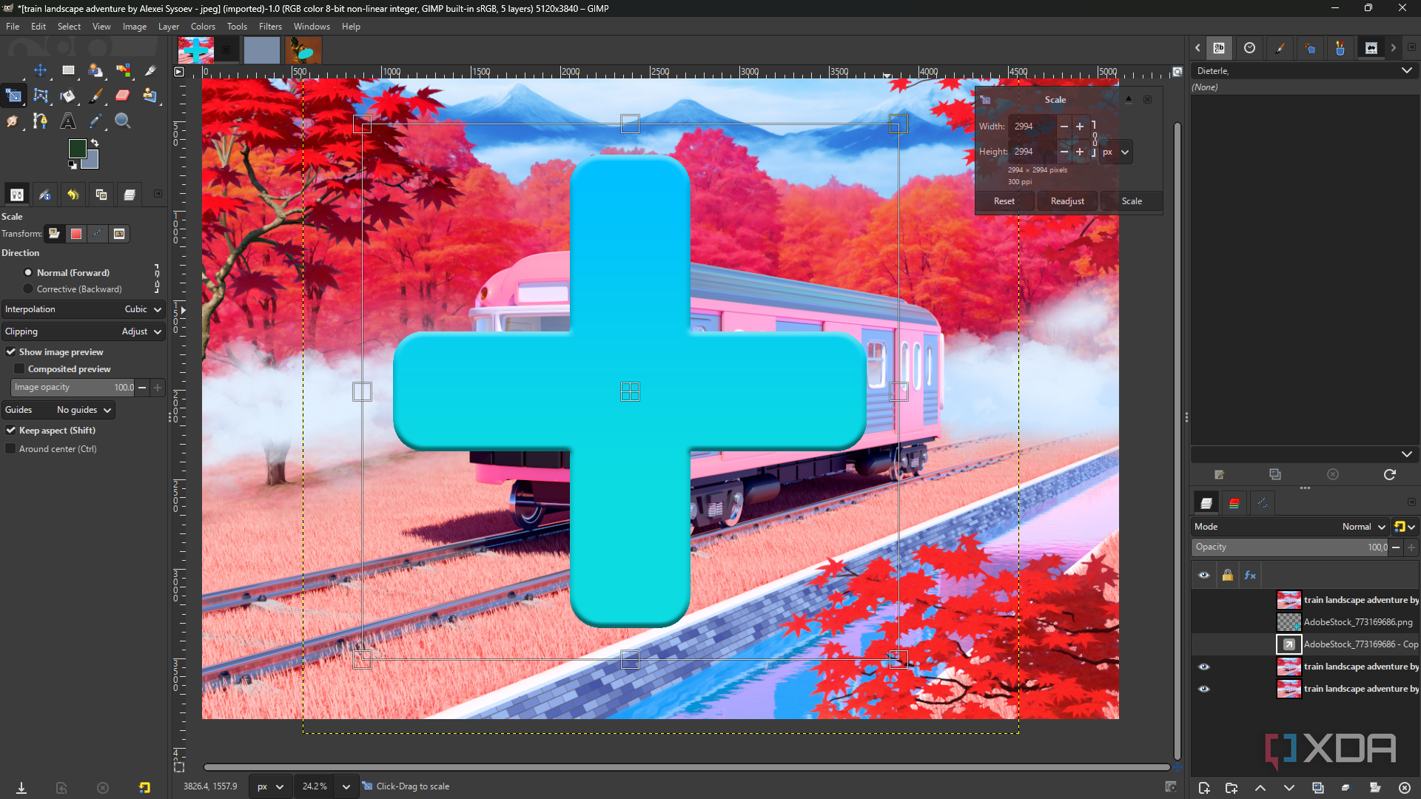
Task: Select the Smudge tool
Action: pos(13,121)
